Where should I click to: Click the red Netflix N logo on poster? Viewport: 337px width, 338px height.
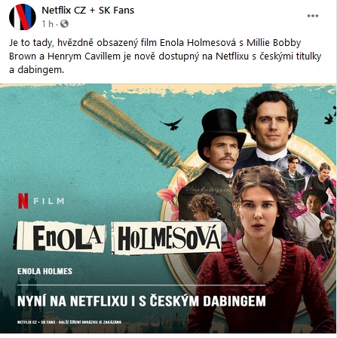23,201
